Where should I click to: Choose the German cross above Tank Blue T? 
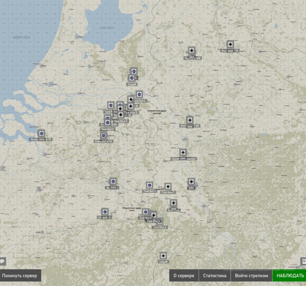point(168,186)
